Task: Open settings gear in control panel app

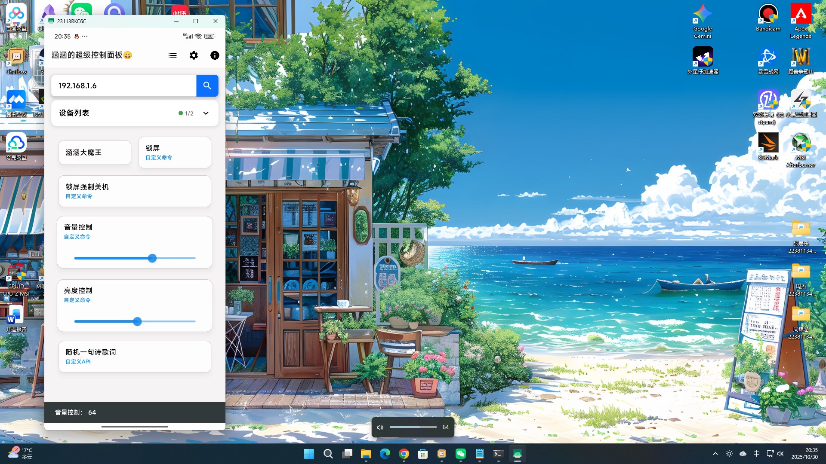Action: click(194, 55)
